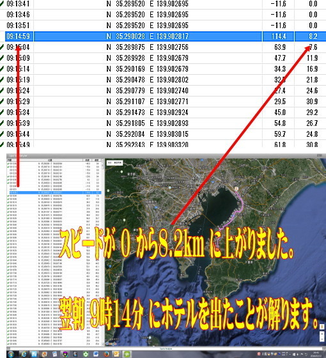Click coordinates N 35.289928 E 139.902679
Screen dimensions: 326x358
click(148, 58)
